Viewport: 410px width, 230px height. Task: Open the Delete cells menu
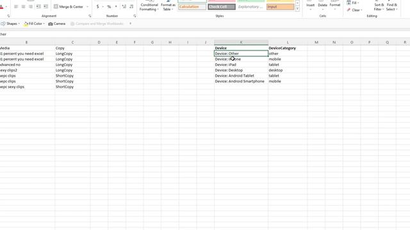coord(322,6)
